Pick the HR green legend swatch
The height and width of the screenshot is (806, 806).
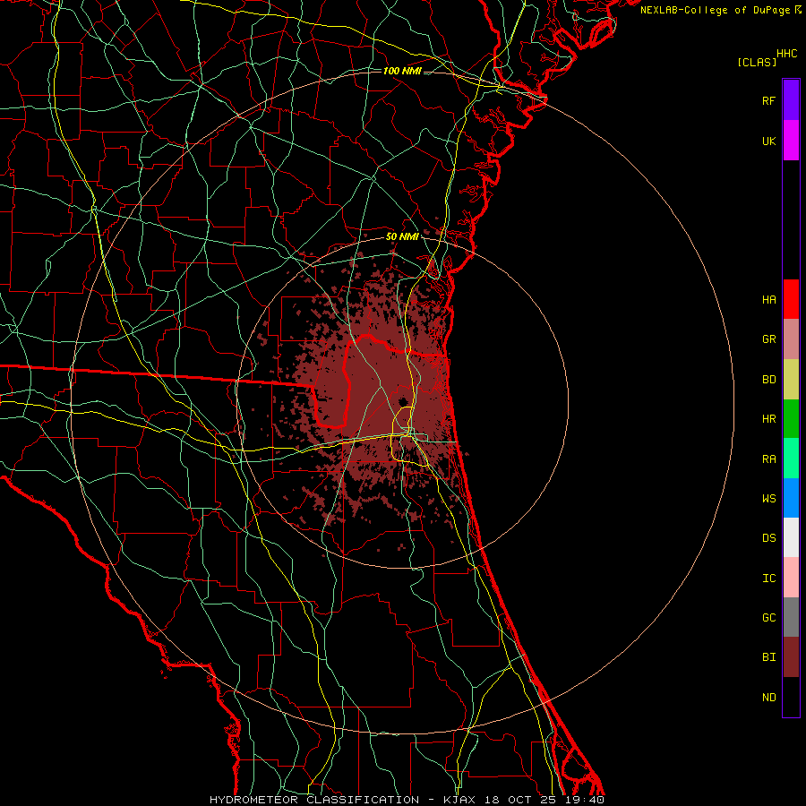(791, 419)
